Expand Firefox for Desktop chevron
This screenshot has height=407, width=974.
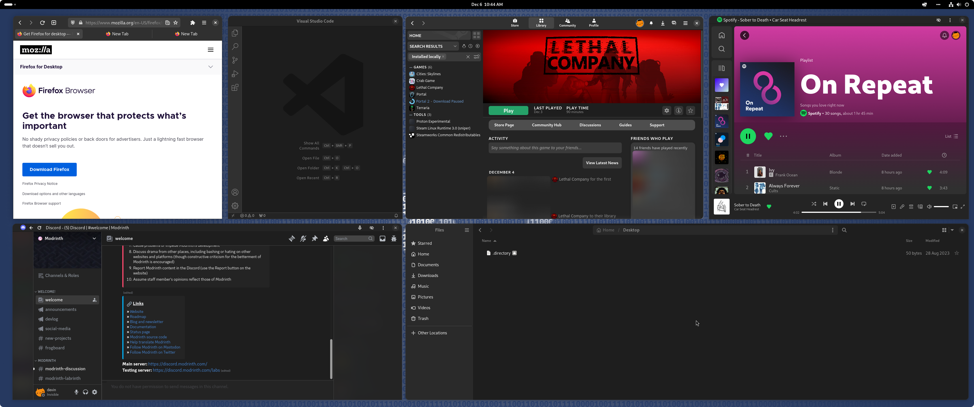(211, 67)
